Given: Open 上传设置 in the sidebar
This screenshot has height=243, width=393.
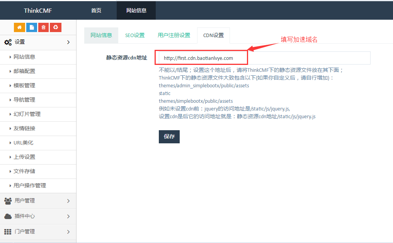Looking at the screenshot, I should pos(38,157).
